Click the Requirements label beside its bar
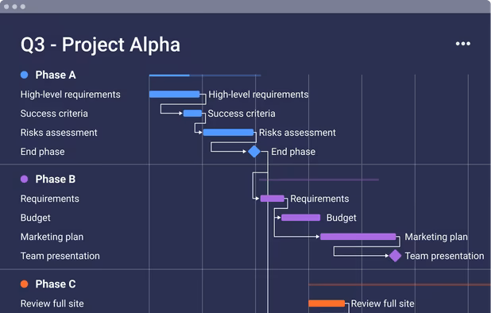This screenshot has width=491, height=313. pyautogui.click(x=319, y=199)
